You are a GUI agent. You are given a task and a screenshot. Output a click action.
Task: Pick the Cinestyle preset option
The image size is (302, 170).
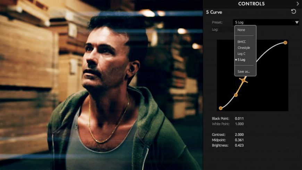pyautogui.click(x=244, y=48)
